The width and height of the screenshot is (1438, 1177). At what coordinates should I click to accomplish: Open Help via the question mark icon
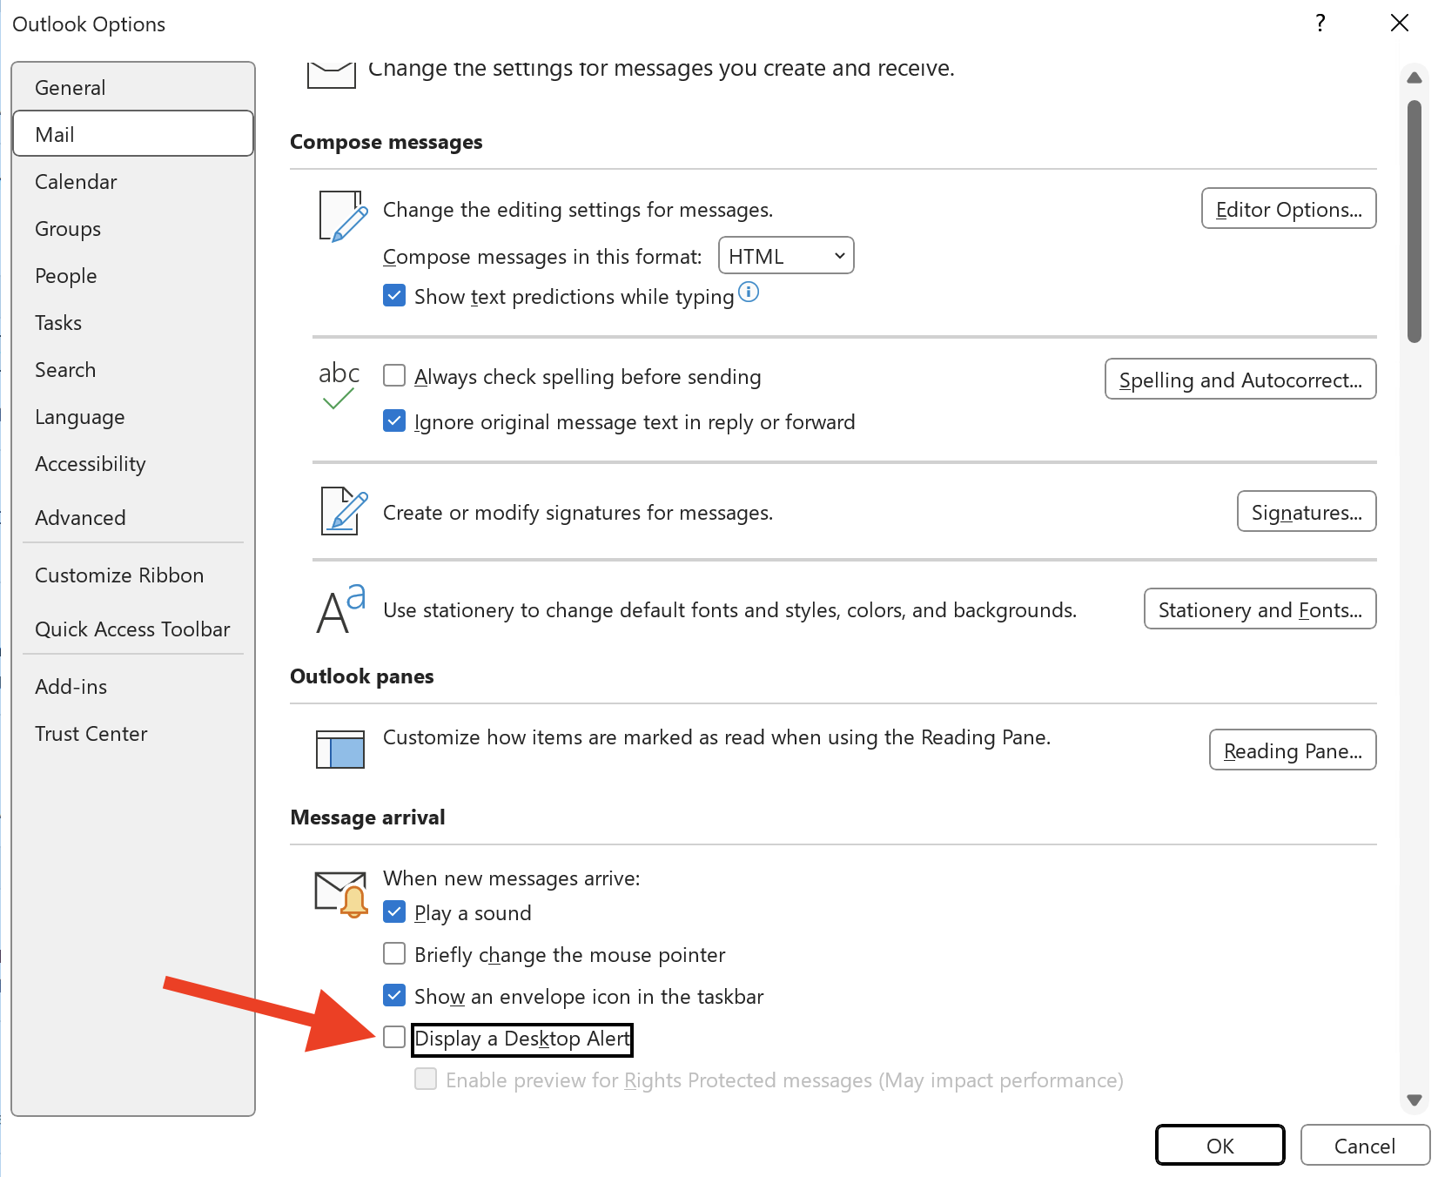tap(1320, 24)
